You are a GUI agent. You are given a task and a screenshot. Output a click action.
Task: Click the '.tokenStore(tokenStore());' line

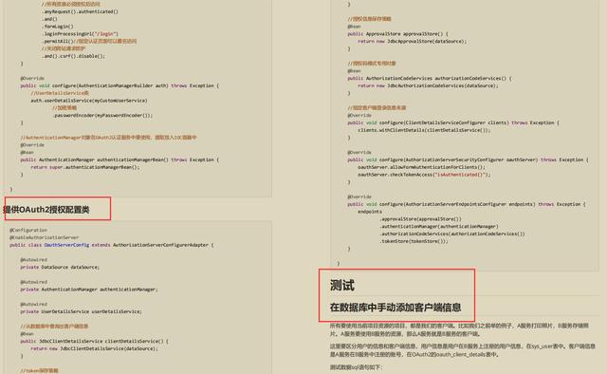(x=414, y=241)
